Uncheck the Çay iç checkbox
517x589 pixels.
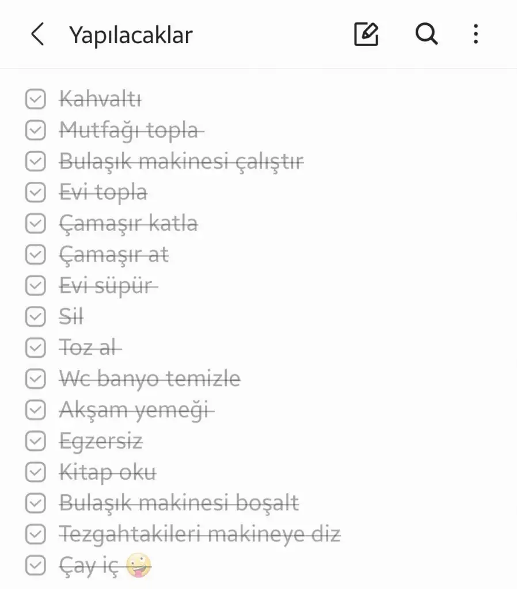coord(36,566)
